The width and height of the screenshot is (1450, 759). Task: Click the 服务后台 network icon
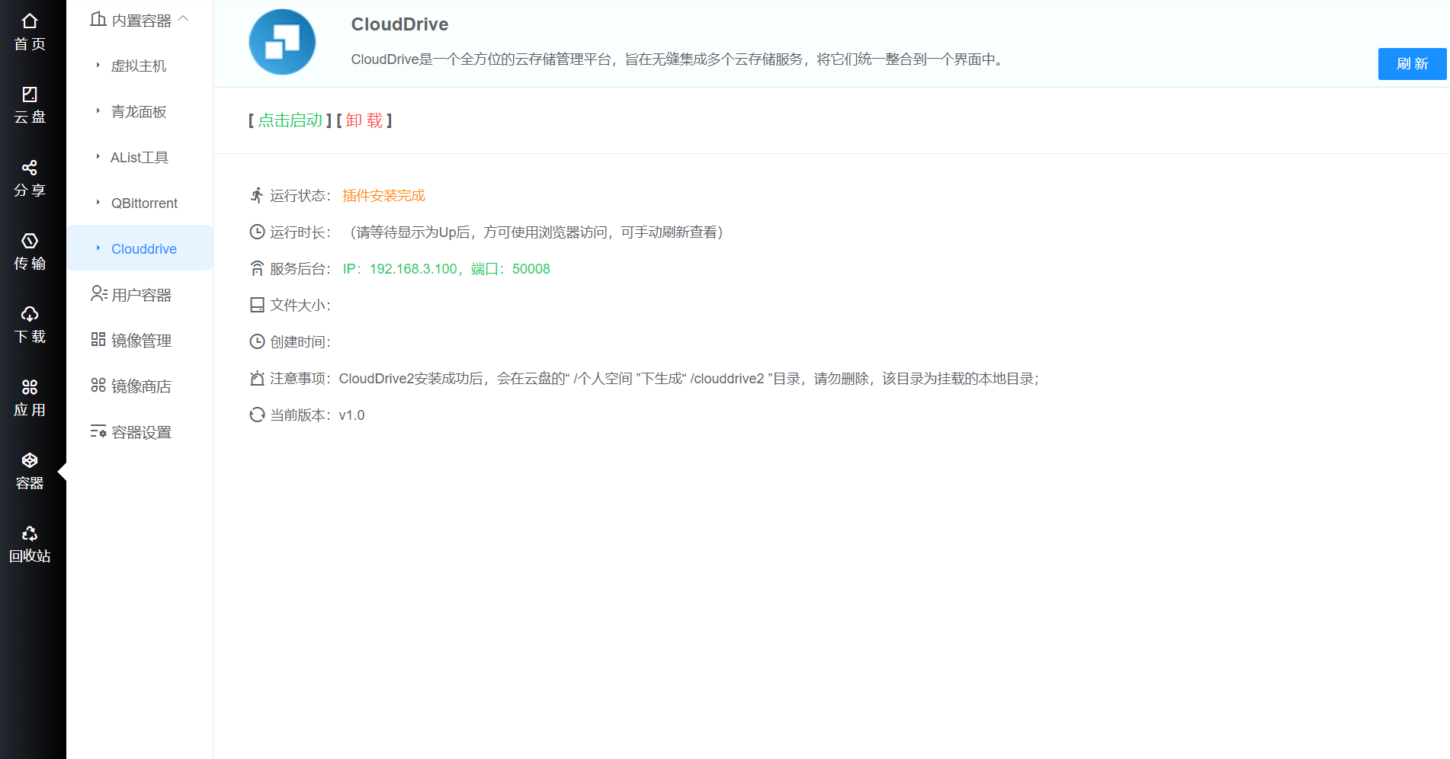(257, 268)
